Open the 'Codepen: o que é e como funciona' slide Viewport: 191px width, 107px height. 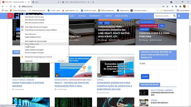click(x=154, y=35)
